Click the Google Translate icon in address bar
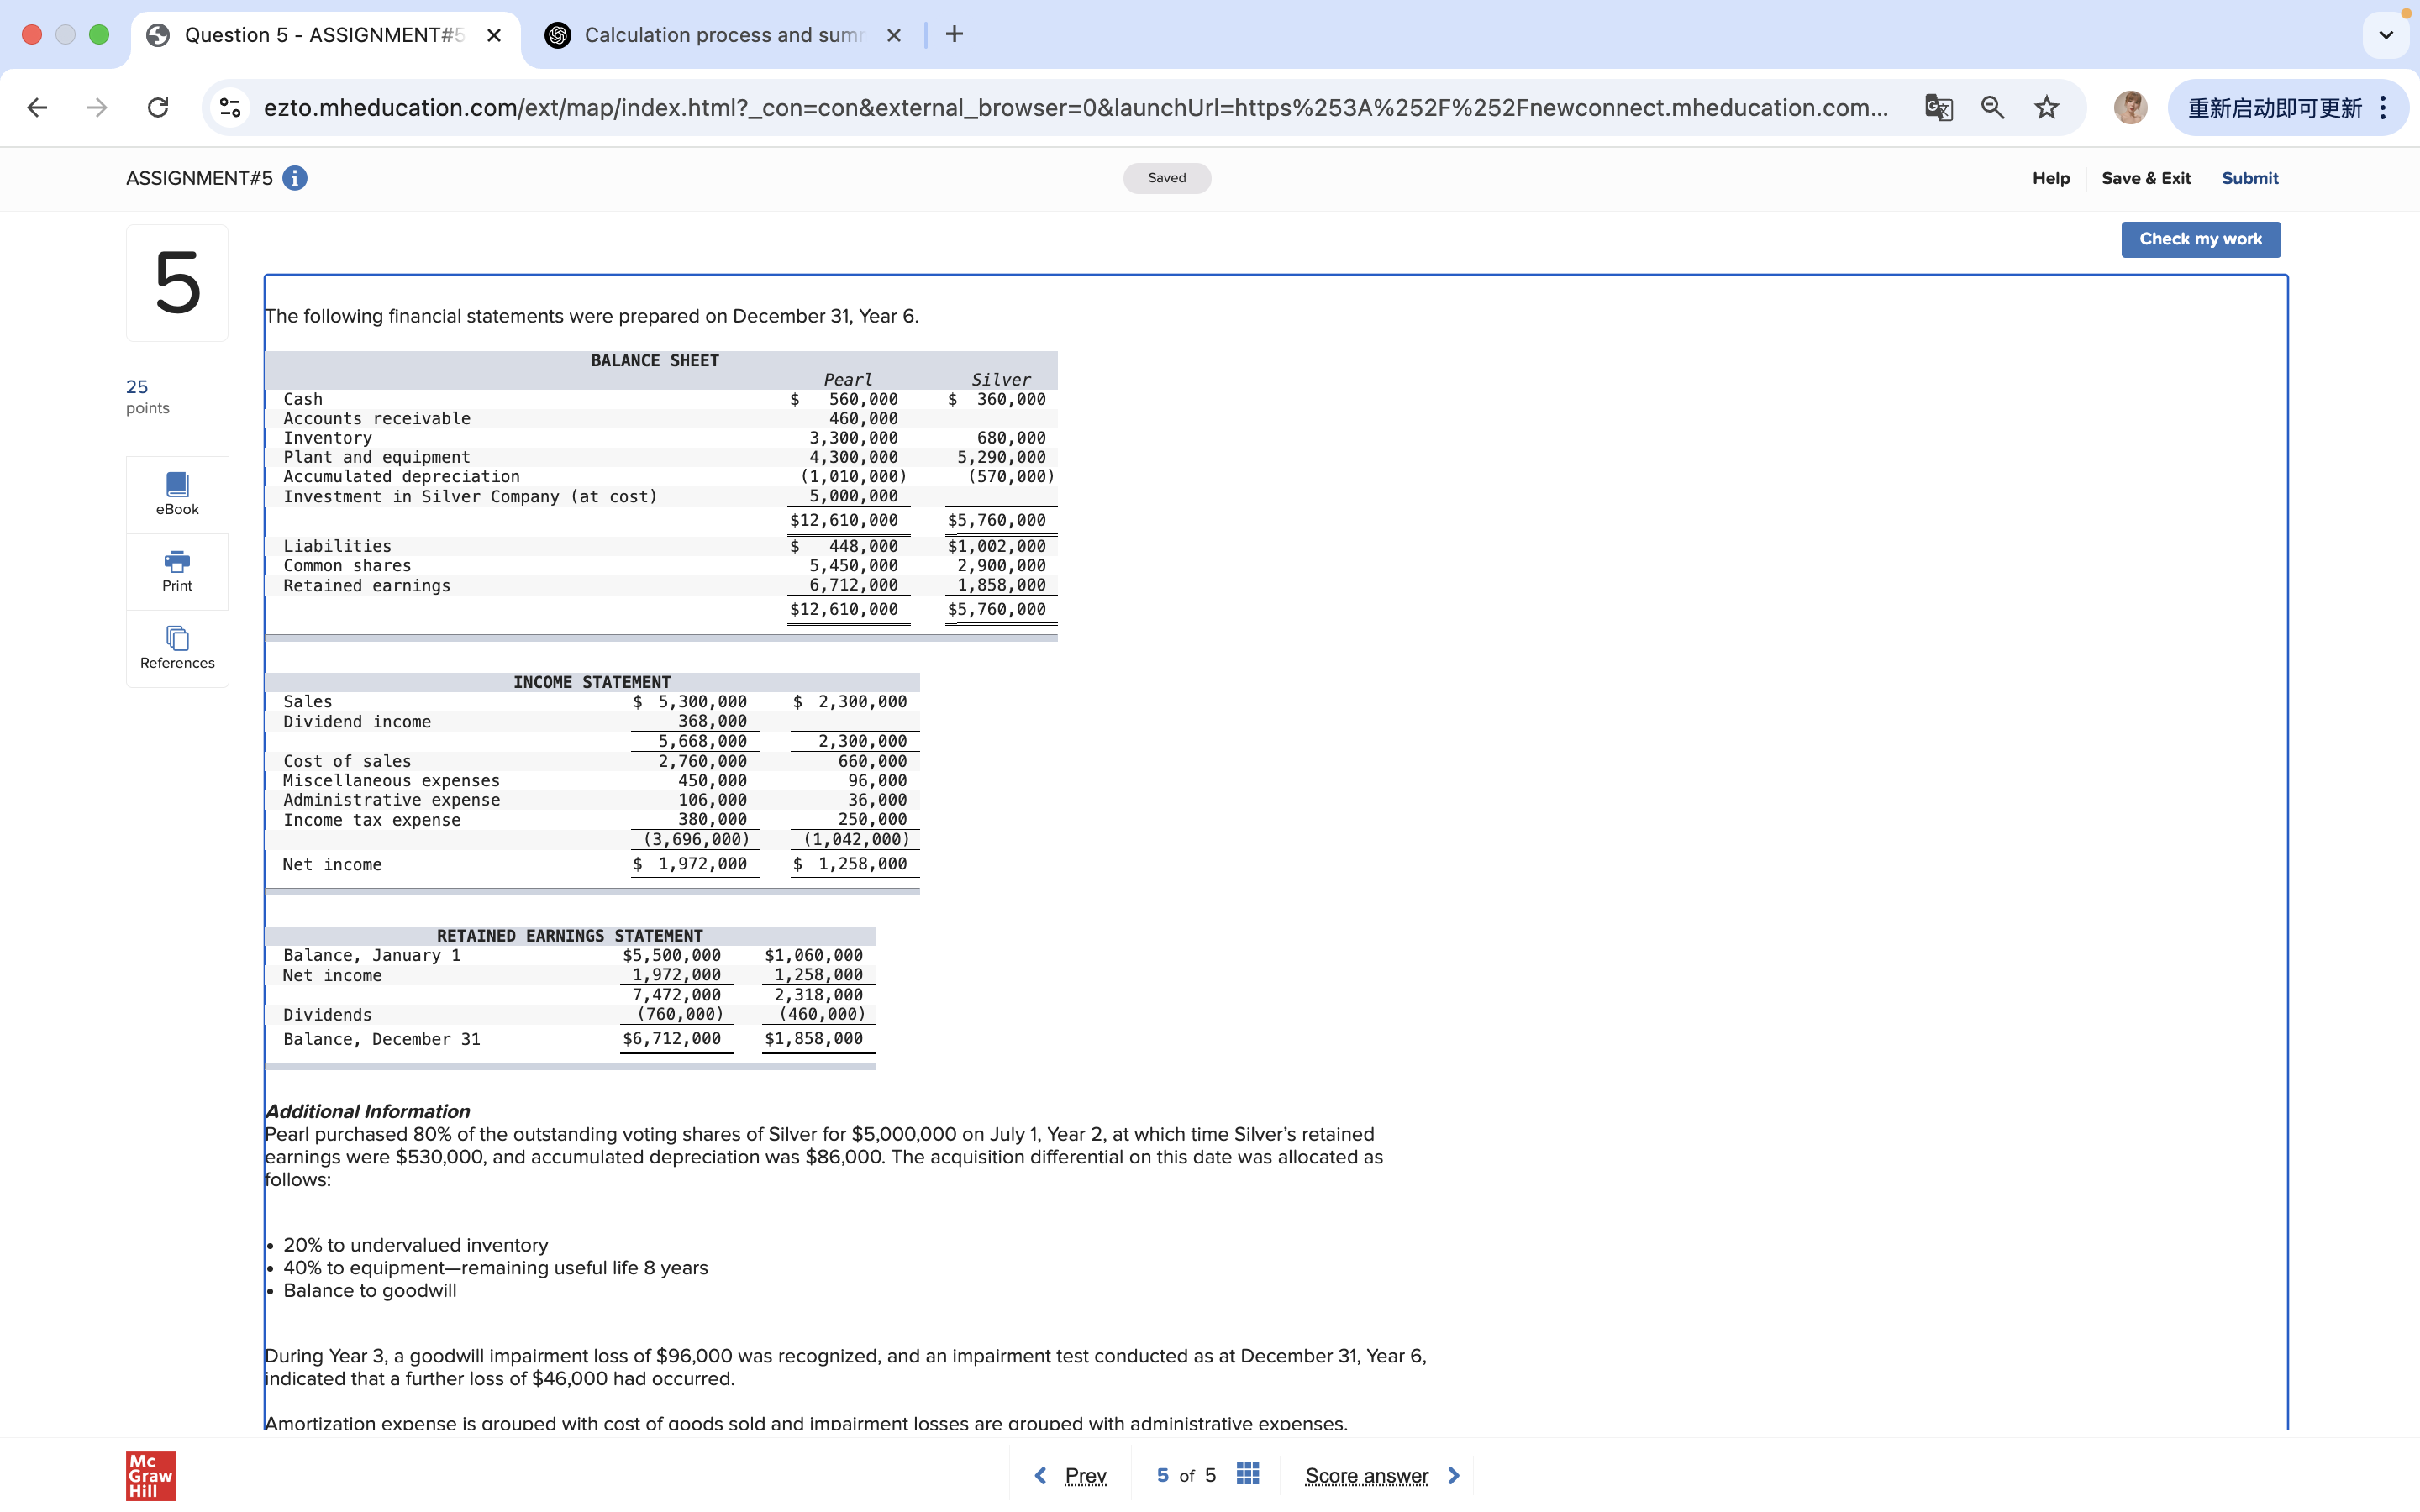Viewport: 2420px width, 1512px height. coord(1938,108)
